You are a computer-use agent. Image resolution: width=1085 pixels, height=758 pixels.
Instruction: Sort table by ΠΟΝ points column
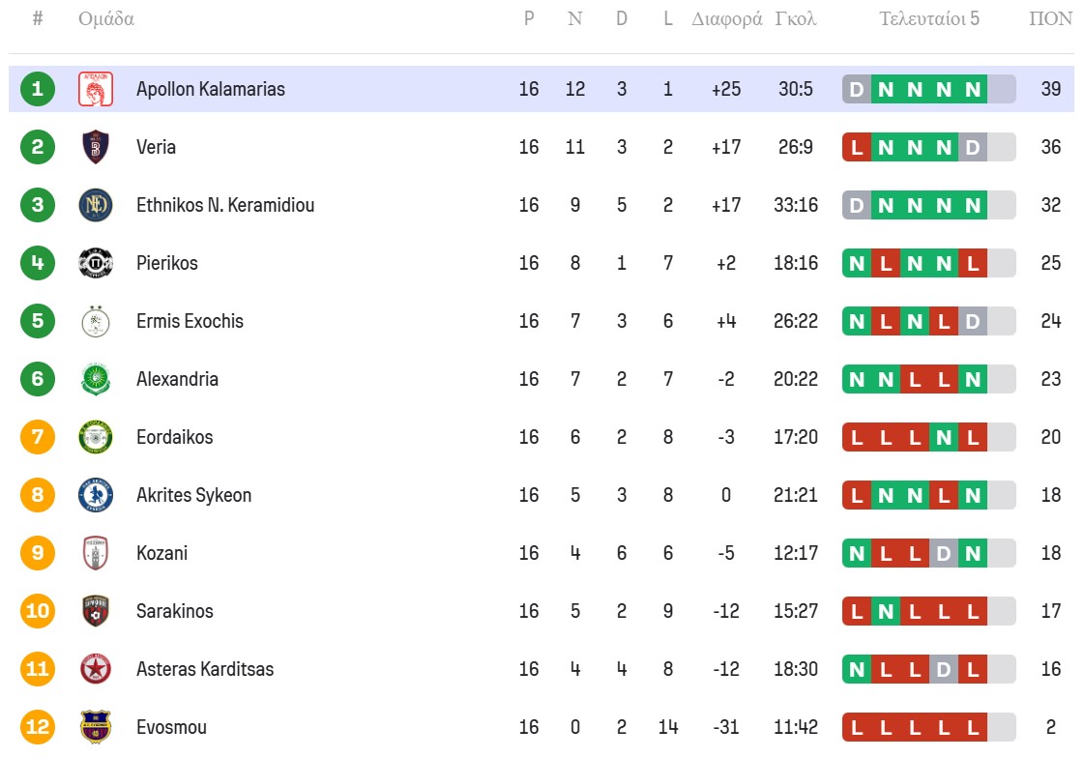coord(1050,18)
